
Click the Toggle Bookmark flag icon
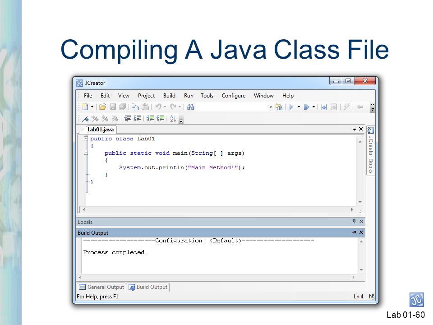click(x=85, y=119)
